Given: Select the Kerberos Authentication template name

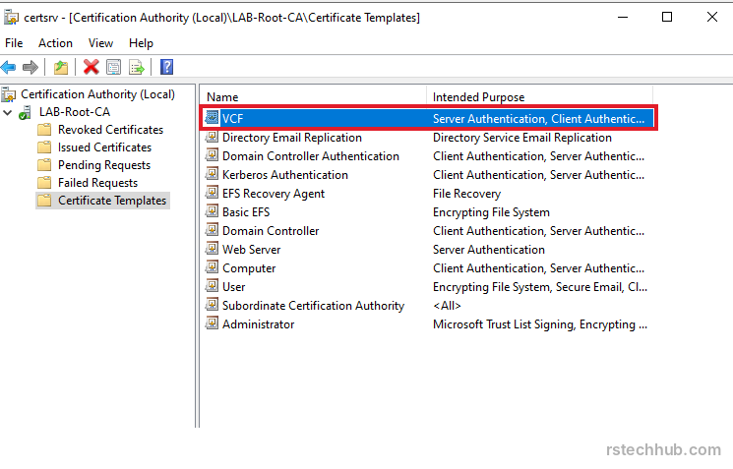Looking at the screenshot, I should click(285, 175).
